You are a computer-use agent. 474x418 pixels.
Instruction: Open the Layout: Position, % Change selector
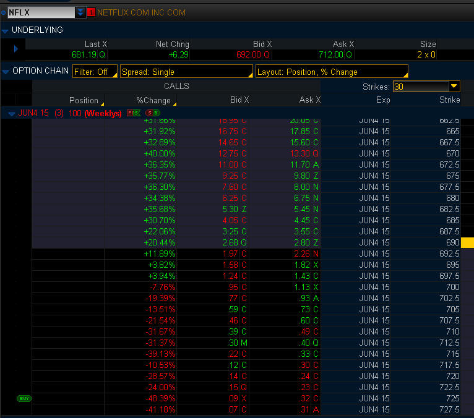click(x=332, y=72)
